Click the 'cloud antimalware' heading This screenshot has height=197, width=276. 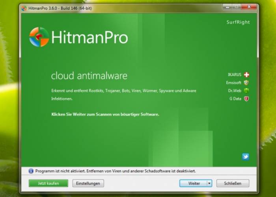pos(89,76)
